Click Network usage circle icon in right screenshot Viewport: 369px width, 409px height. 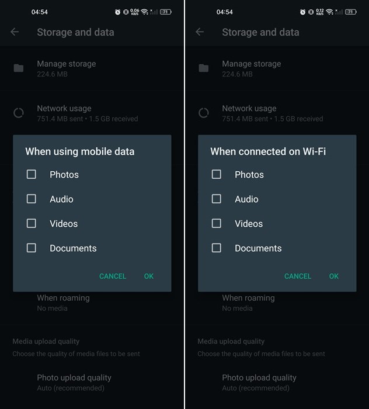pyautogui.click(x=204, y=113)
